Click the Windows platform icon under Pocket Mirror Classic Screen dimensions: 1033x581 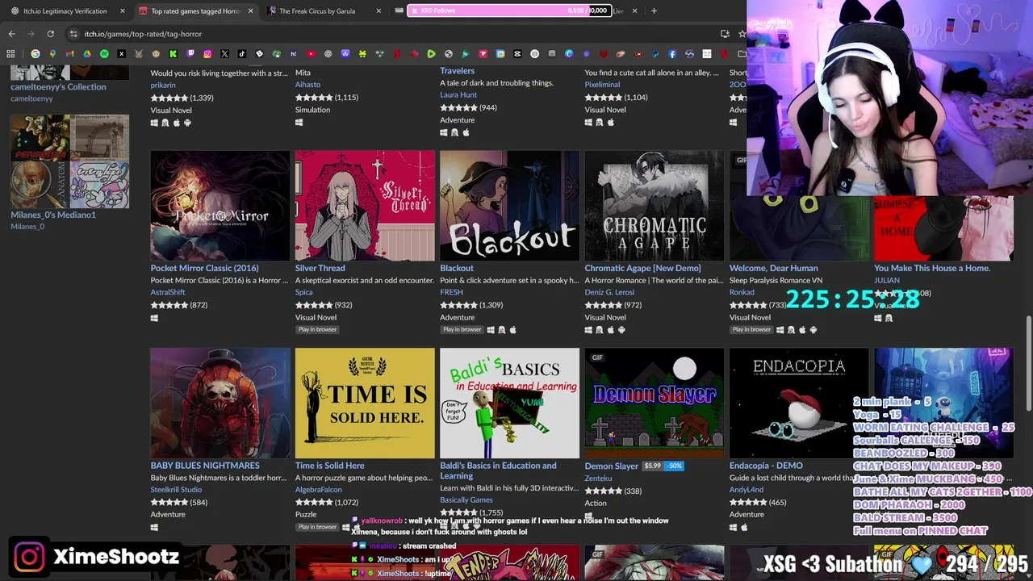tap(154, 318)
